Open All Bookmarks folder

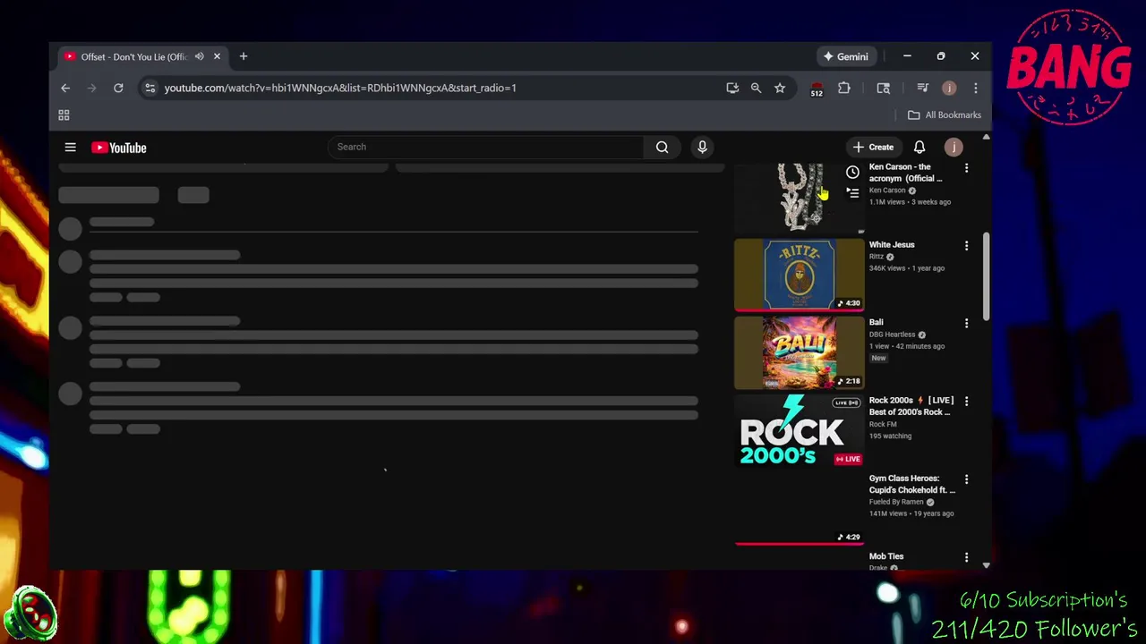[x=945, y=114]
